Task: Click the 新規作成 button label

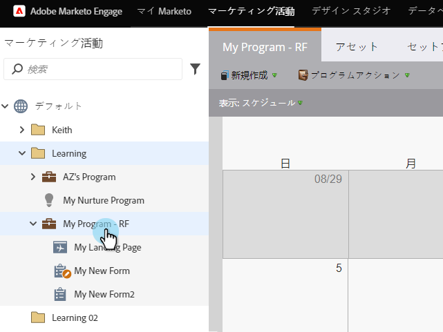Action: coord(249,75)
